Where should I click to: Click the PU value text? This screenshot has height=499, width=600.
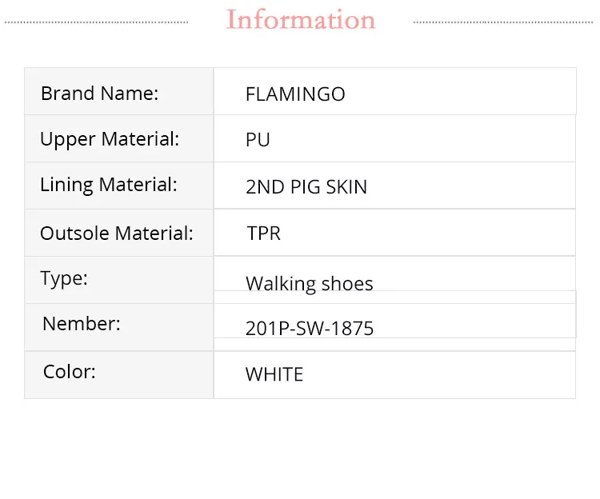coord(258,140)
